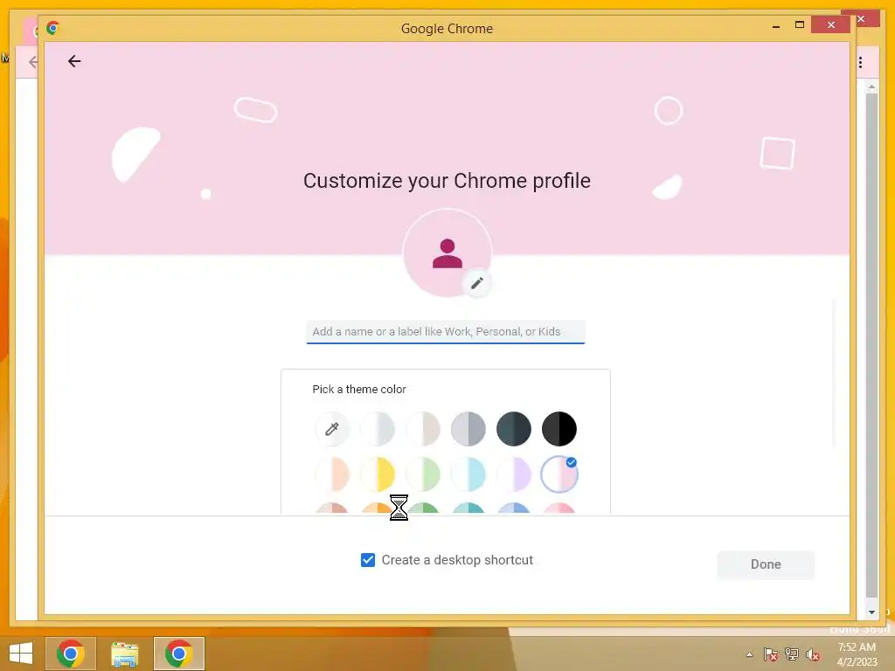Viewport: 895px width, 671px height.
Task: Maximize the Google Chrome profile window
Action: point(799,25)
